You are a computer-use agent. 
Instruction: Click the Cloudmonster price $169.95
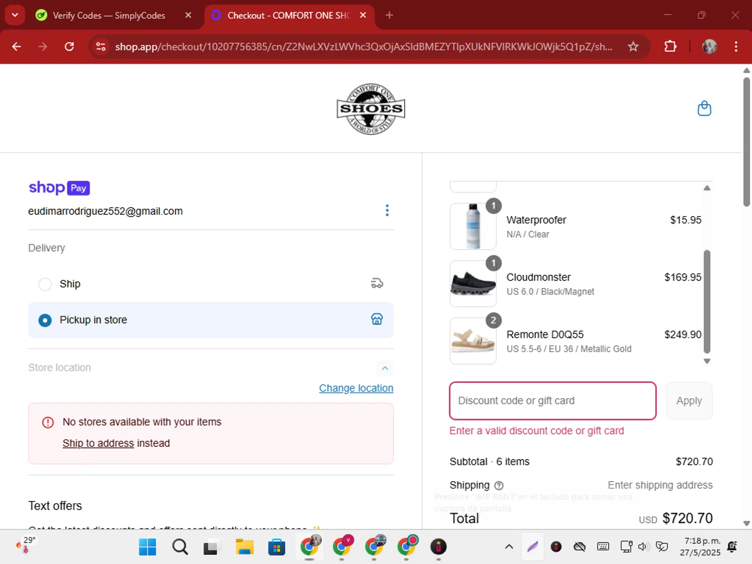tap(683, 277)
